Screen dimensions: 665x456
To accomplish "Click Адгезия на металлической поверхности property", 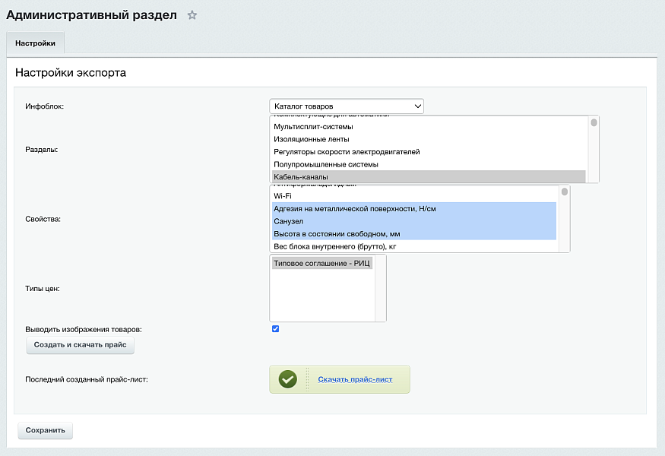I will click(x=355, y=208).
